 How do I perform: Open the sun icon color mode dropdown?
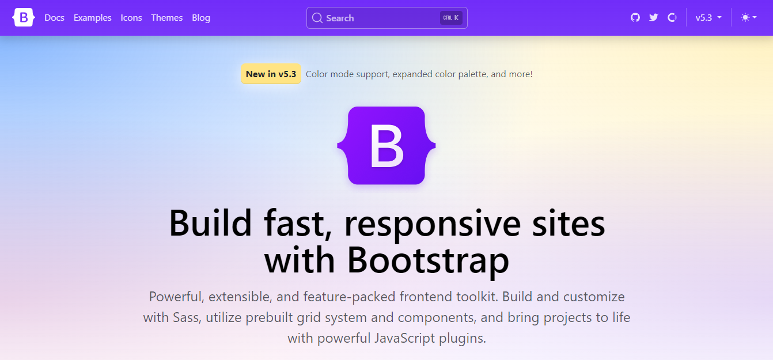click(x=749, y=18)
